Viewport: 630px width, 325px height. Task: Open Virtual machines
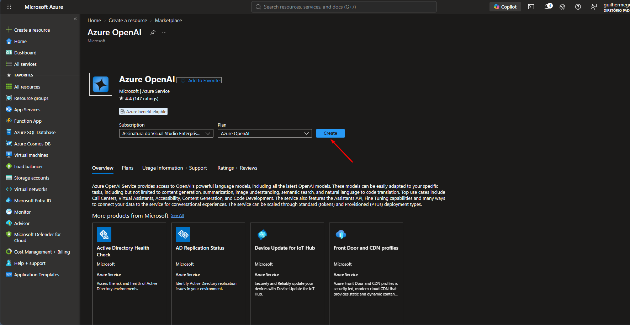pyautogui.click(x=31, y=155)
